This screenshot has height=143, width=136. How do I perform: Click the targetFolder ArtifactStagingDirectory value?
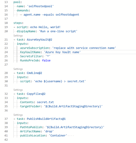coord(73,106)
